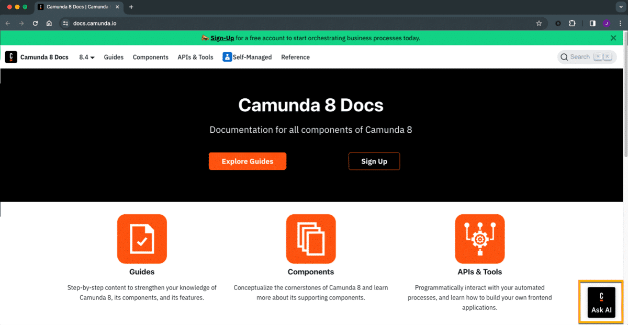This screenshot has height=325, width=628.
Task: Open the Guides document icon card
Action: coord(142,239)
